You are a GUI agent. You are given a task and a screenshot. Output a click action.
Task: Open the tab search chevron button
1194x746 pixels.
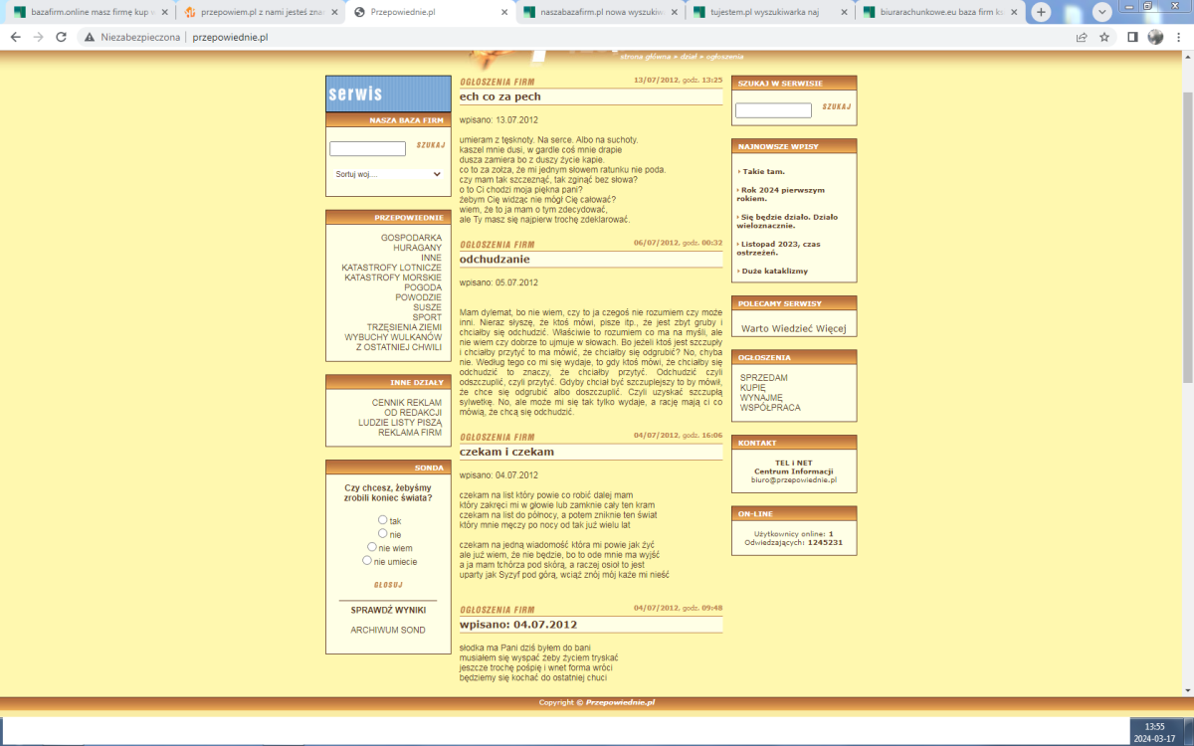tap(1101, 12)
